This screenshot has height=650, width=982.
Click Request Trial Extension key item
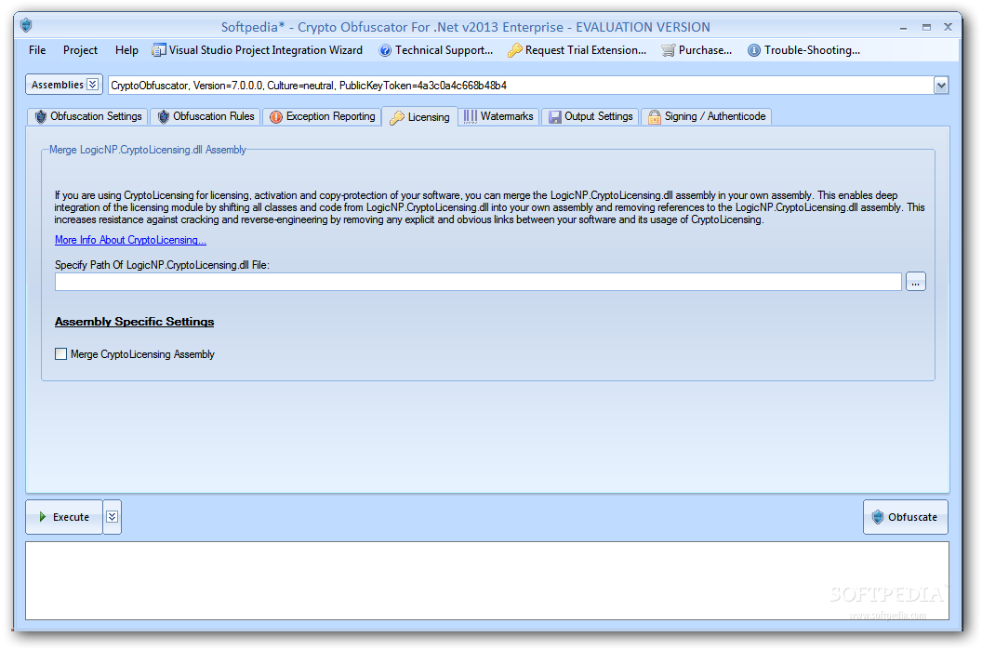click(x=577, y=50)
